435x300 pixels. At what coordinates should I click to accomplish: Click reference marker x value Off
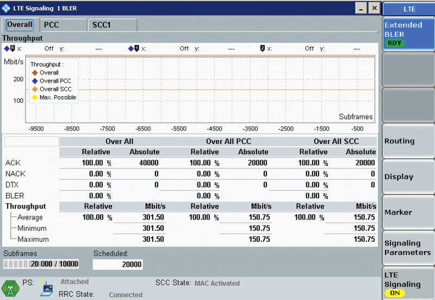[49, 48]
